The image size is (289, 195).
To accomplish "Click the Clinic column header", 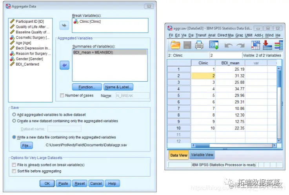I will coord(203,63).
